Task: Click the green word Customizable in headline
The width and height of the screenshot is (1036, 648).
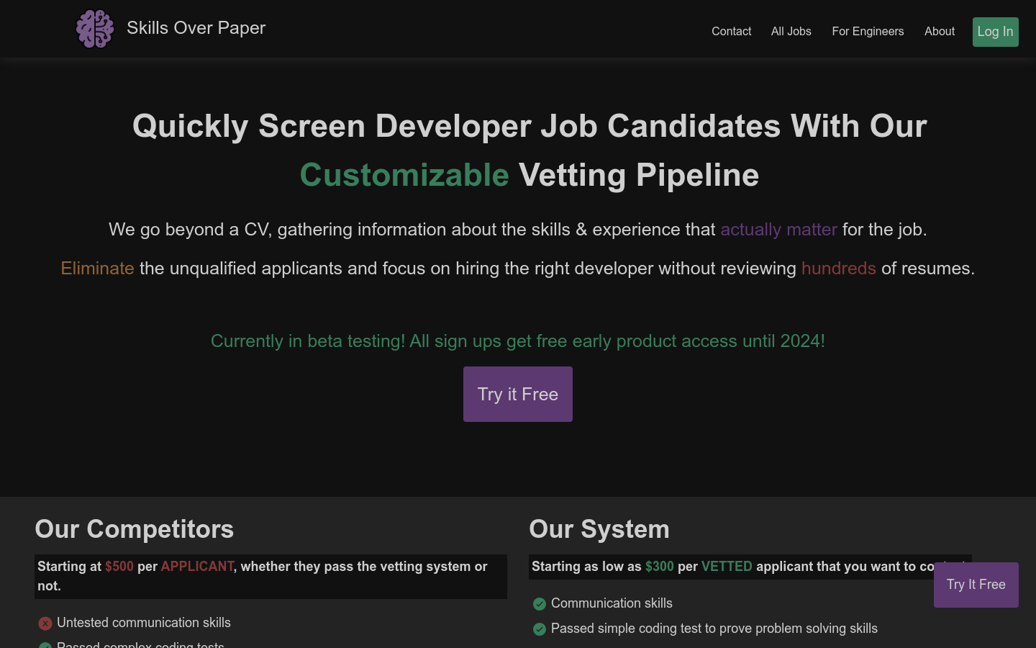Action: point(404,175)
